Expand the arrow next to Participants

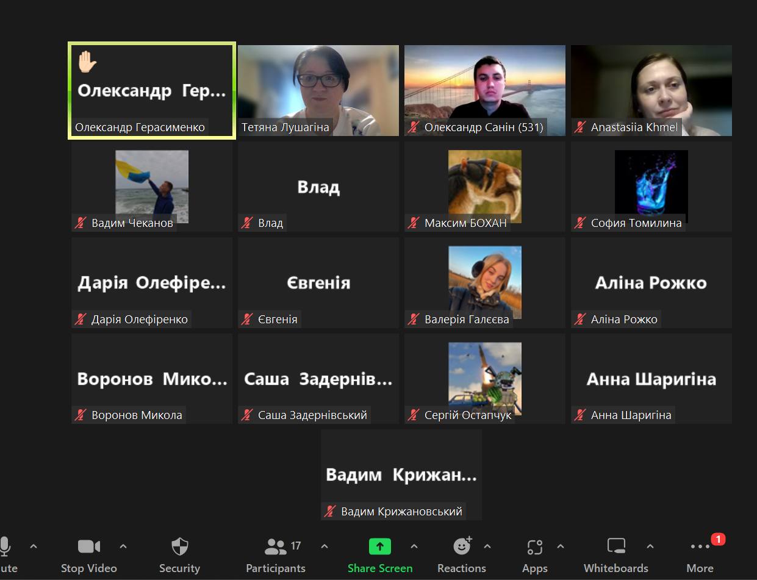325,546
